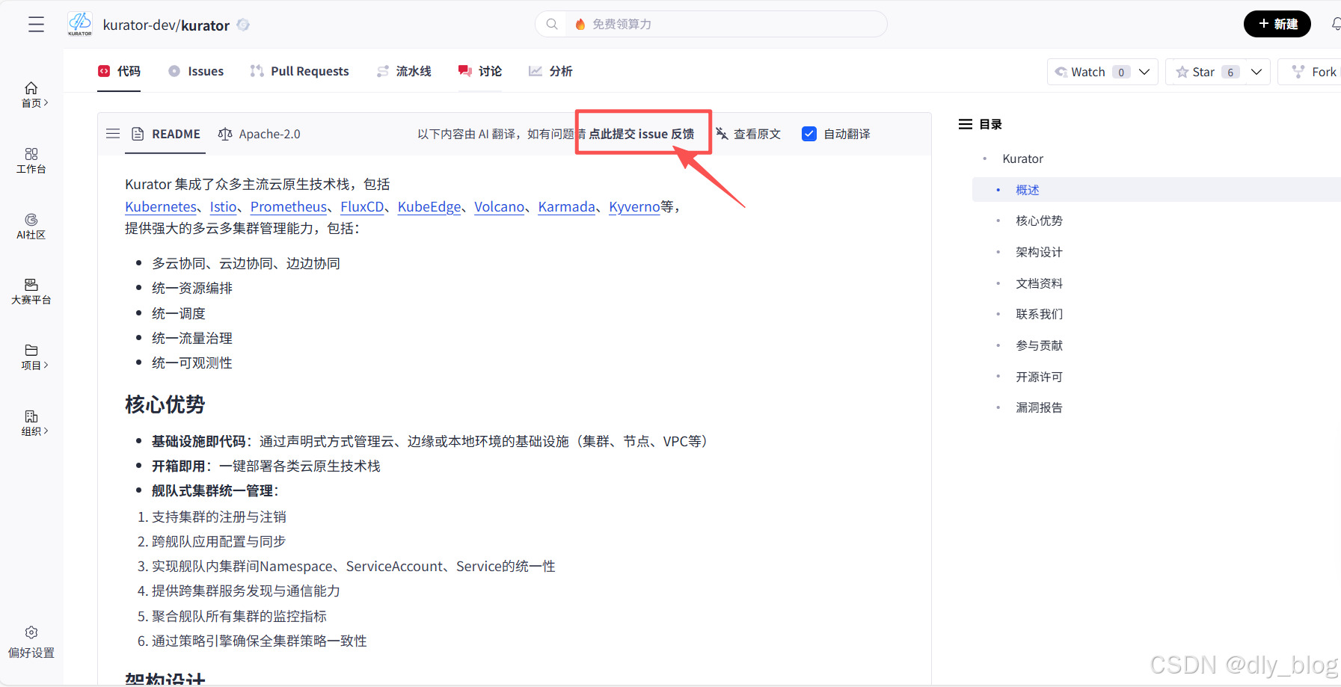Open the FluxCD link
This screenshot has height=687, width=1341.
tap(362, 206)
